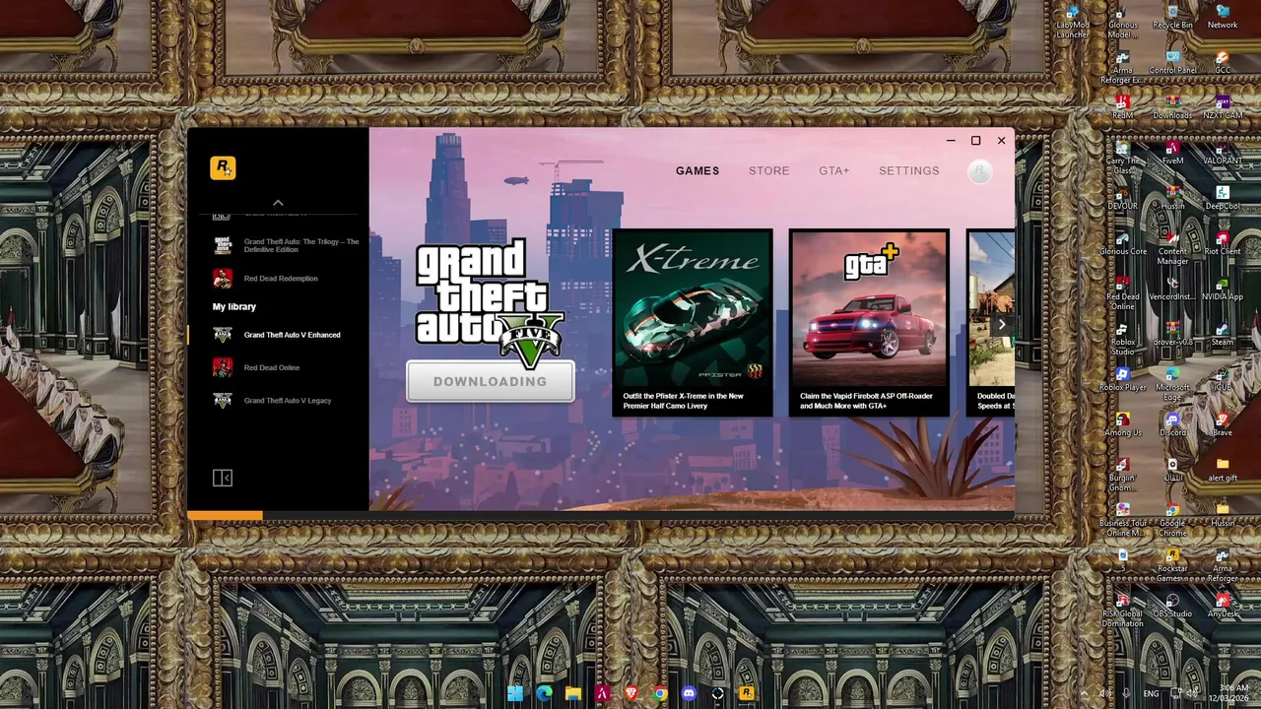
Task: Launch Among Us from desktop
Action: click(1122, 424)
